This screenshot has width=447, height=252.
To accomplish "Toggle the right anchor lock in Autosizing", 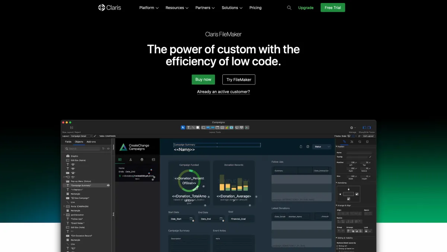I will click(357, 194).
